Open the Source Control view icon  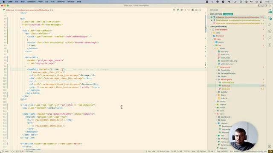[270, 18]
